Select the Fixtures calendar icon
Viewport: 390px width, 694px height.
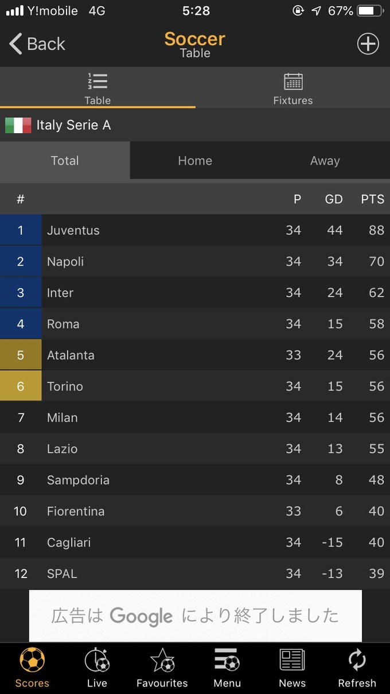pos(293,81)
